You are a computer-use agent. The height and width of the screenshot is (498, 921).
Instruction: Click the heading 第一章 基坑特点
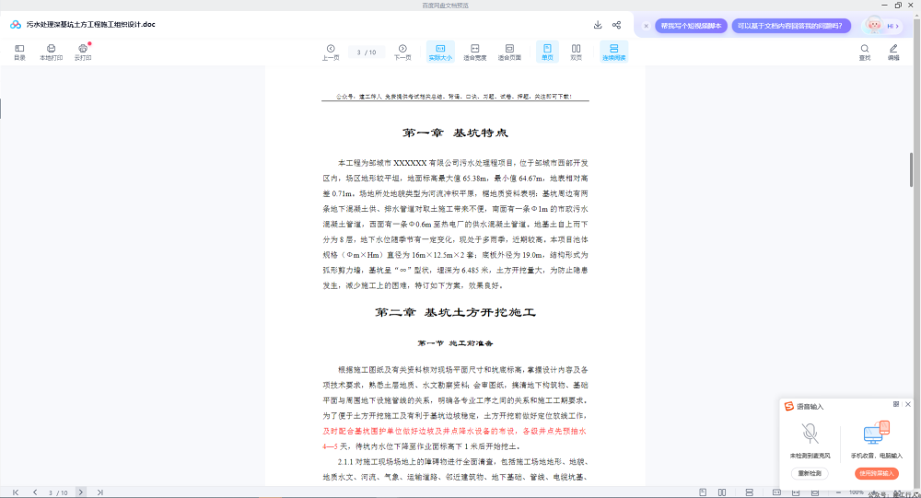pos(455,133)
